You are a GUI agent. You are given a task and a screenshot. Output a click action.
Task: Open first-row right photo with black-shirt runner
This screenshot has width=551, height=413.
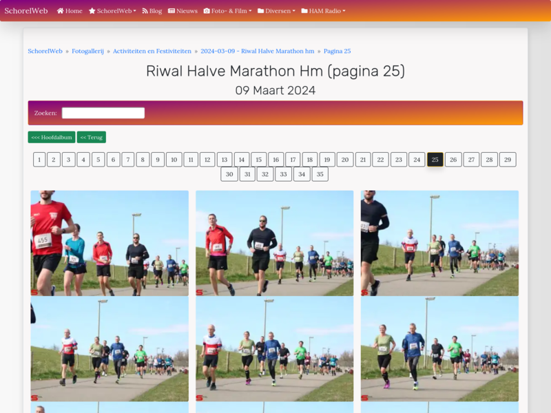coord(439,243)
